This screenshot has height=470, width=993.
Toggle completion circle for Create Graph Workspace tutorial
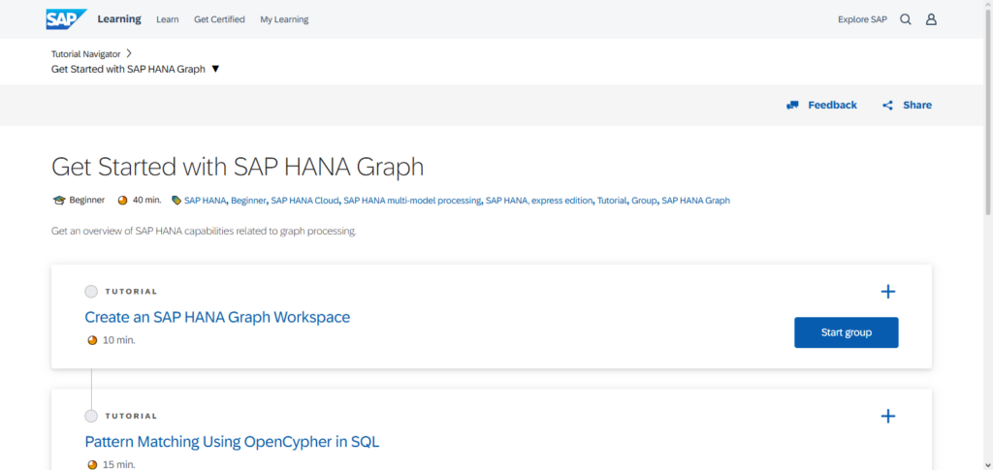[x=91, y=292]
